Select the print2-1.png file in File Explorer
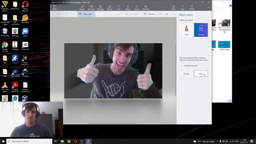This screenshot has height=144, width=256. 224,46
